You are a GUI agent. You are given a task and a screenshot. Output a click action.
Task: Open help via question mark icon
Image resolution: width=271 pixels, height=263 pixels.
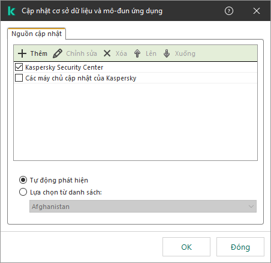click(229, 11)
